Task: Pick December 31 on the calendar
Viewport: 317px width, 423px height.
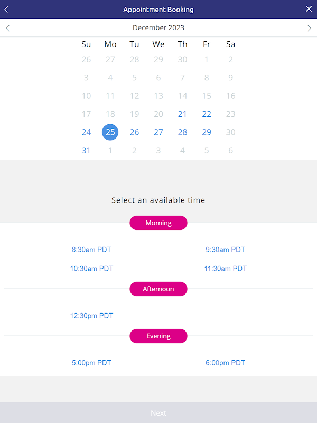Action: pyautogui.click(x=86, y=150)
